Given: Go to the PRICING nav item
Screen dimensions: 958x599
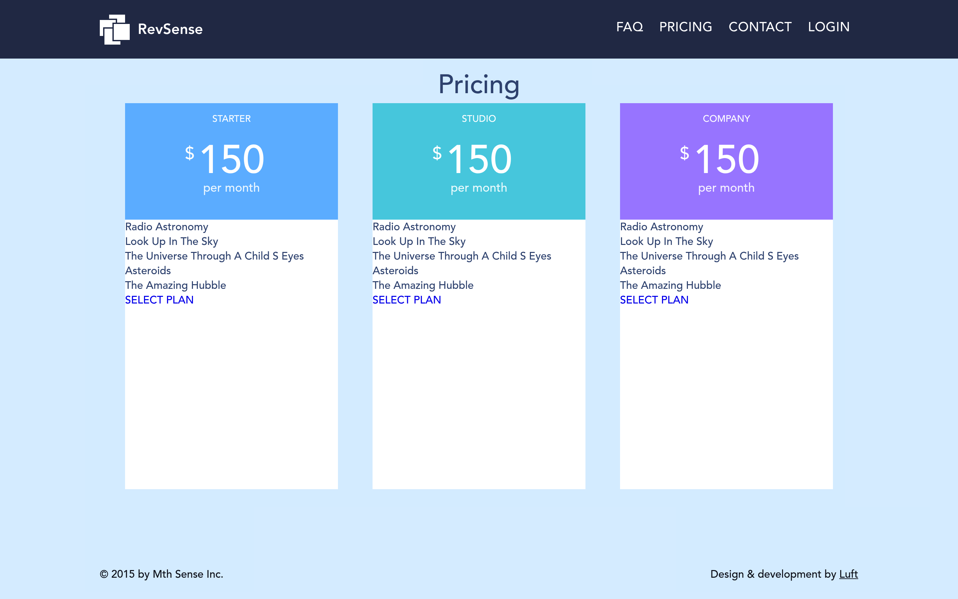Looking at the screenshot, I should [686, 27].
